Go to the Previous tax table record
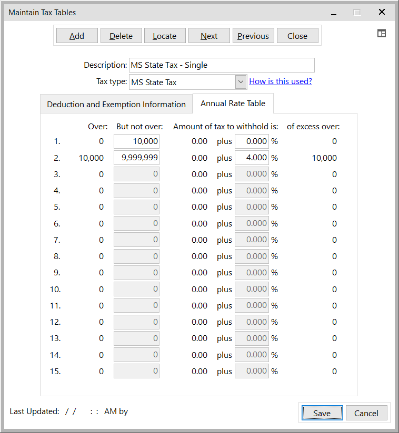The width and height of the screenshot is (399, 433). (x=253, y=36)
